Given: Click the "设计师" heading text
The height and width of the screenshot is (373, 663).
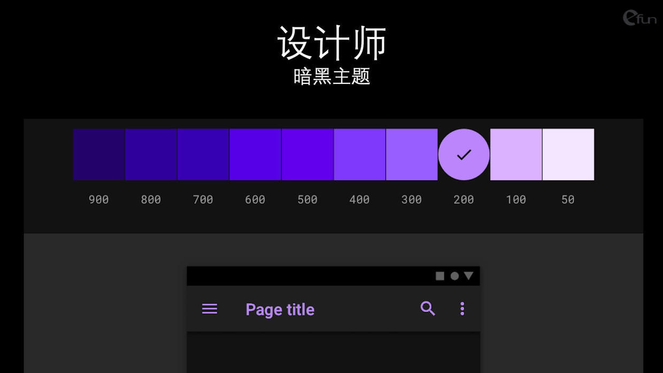Looking at the screenshot, I should click(331, 43).
